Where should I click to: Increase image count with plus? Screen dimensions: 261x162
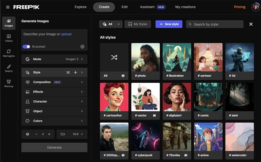49,134
